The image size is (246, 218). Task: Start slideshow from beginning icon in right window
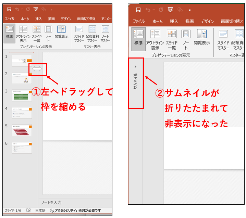pos(171,10)
